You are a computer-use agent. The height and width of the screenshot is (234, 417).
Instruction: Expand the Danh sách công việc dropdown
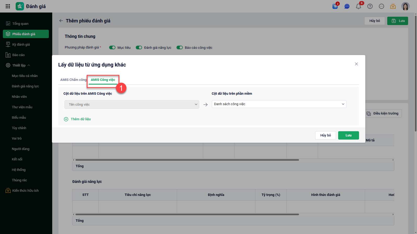tap(279, 104)
